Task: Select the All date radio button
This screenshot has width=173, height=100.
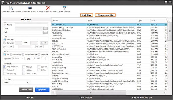Action: (5, 54)
